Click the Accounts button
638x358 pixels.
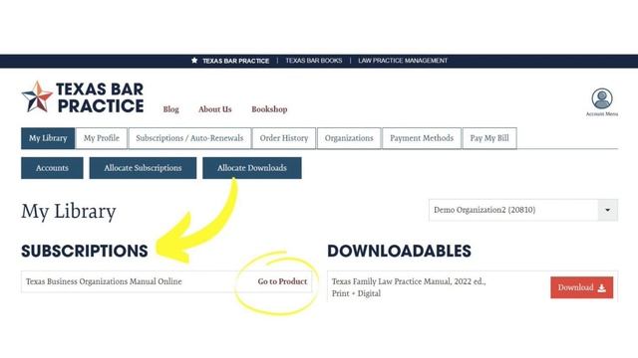(x=52, y=168)
